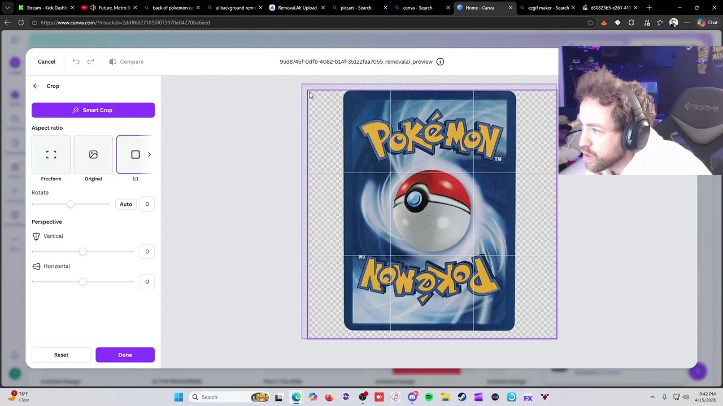Click the bottom-right crop corner handle
Image resolution: width=723 pixels, height=406 pixels.
pos(556,338)
